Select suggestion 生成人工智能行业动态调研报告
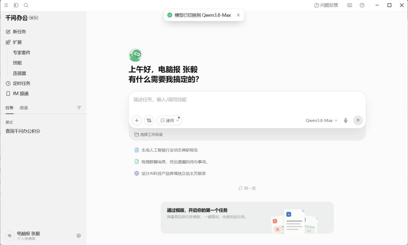 [x=166, y=150]
